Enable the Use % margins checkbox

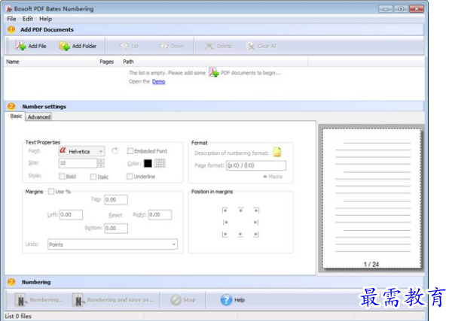[x=51, y=191]
